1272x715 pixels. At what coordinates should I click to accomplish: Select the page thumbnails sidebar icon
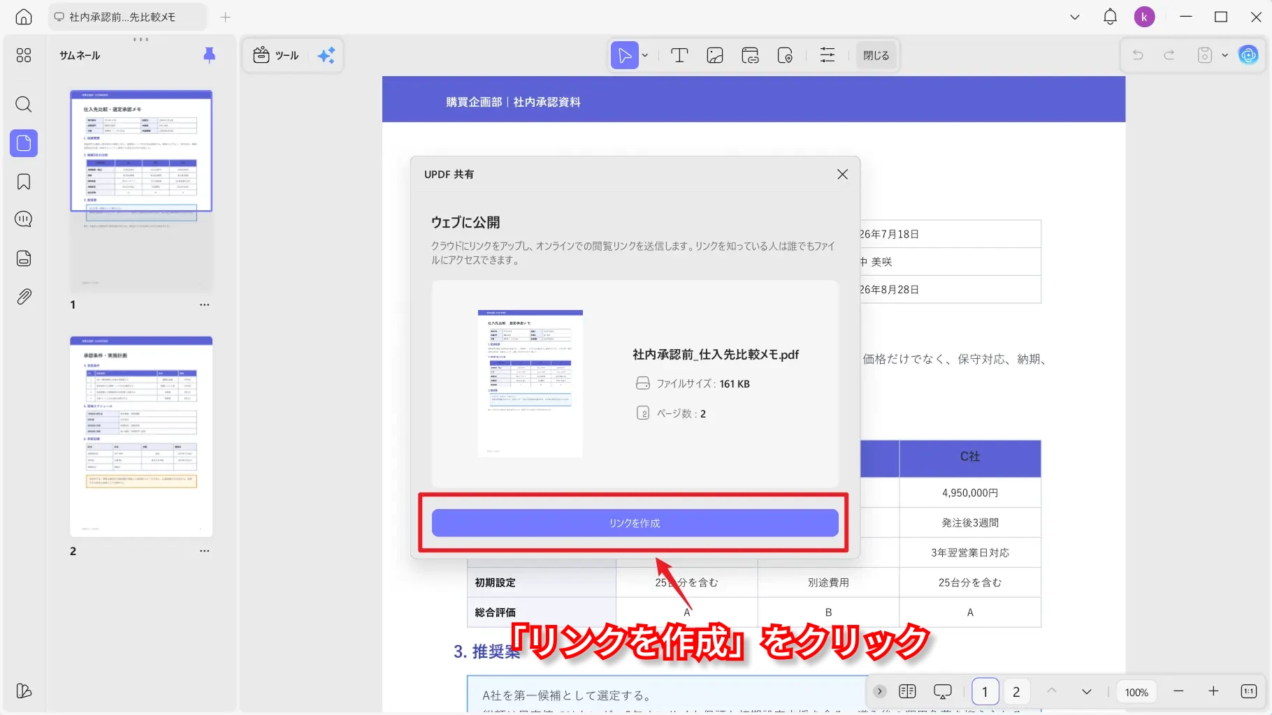coord(24,143)
